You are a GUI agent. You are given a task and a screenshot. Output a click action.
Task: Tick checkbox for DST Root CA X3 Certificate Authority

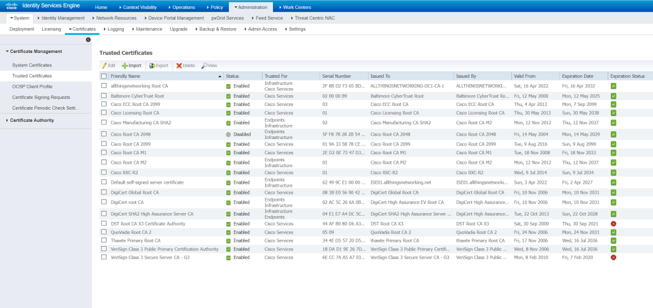pos(104,224)
